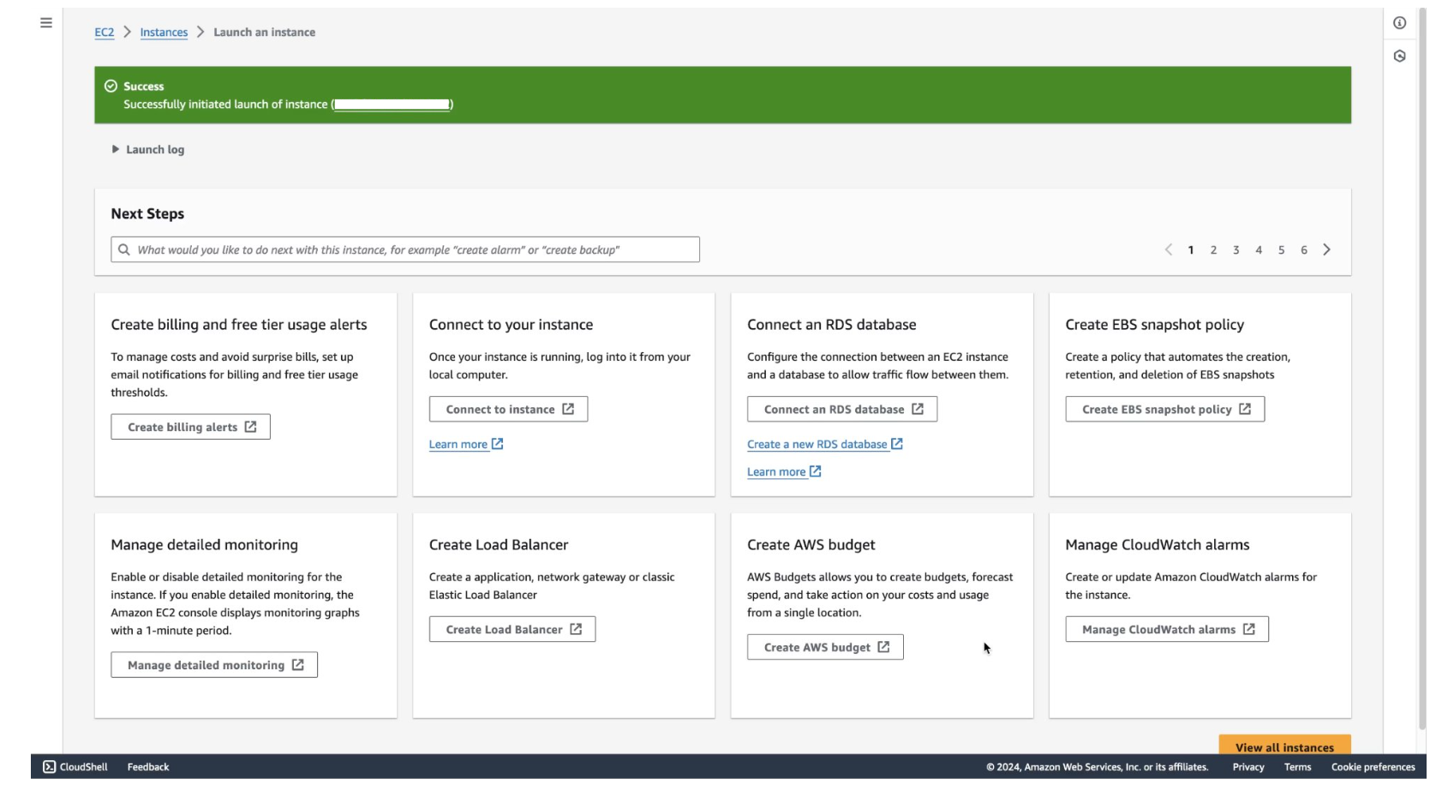Open CloudShell from the footer
The width and height of the screenshot is (1436, 791).
tap(75, 767)
